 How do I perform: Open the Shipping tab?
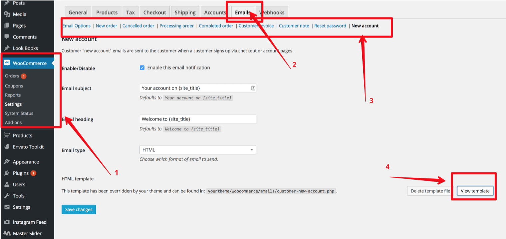tap(185, 12)
